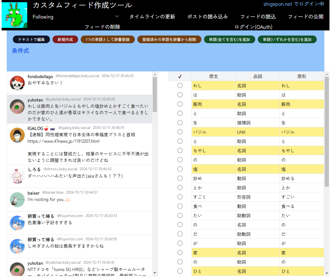Select radio button for 塩 row

[180, 169]
